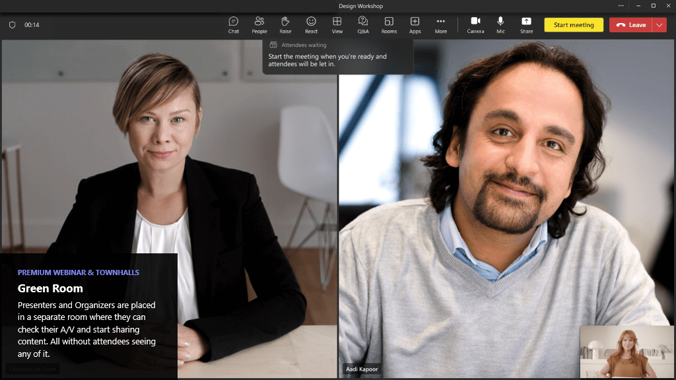Click the shield security icon

[12, 25]
